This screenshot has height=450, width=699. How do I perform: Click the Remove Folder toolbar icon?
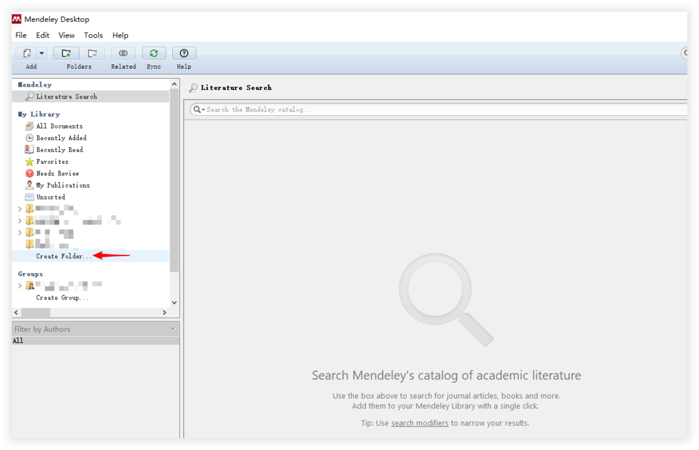click(x=92, y=54)
